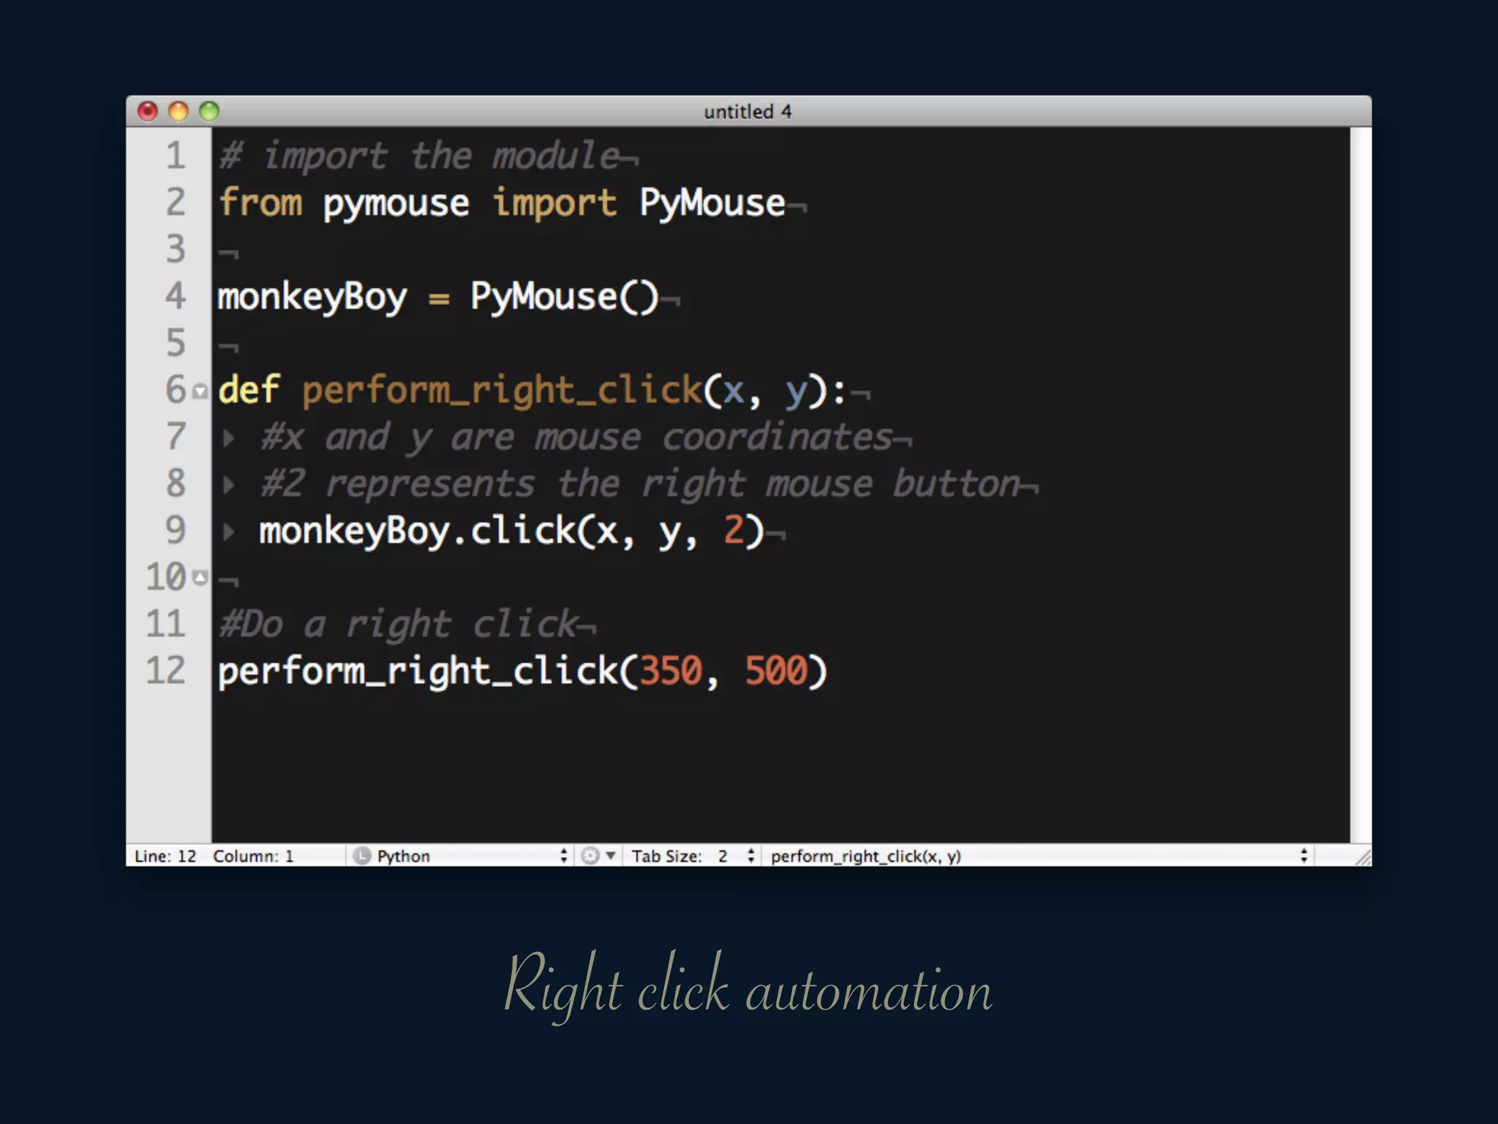The image size is (1498, 1124).
Task: Click the tab indent arrow on line 9
Action: point(229,532)
